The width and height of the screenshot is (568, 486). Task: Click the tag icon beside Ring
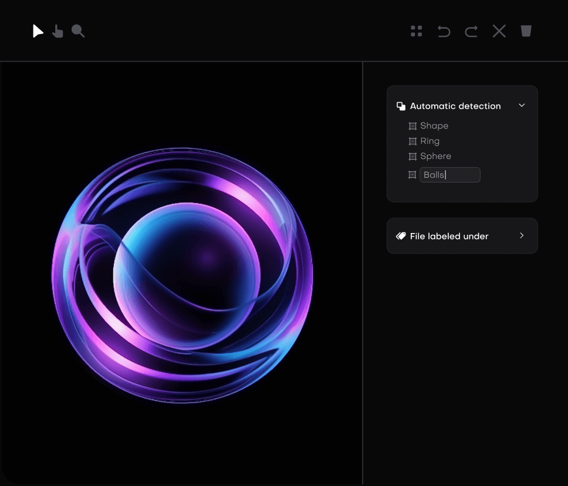pyautogui.click(x=413, y=141)
